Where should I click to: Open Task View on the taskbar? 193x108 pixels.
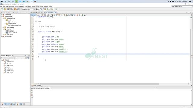click(13, 1)
